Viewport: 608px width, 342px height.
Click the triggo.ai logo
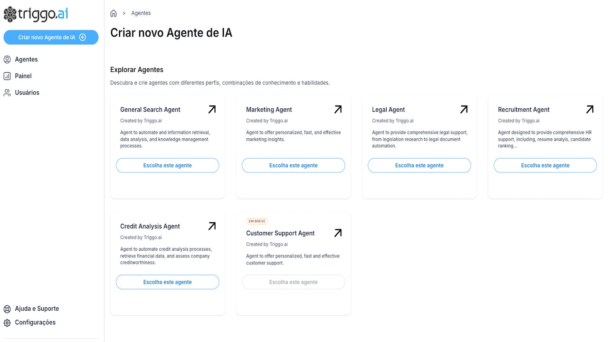(x=36, y=14)
